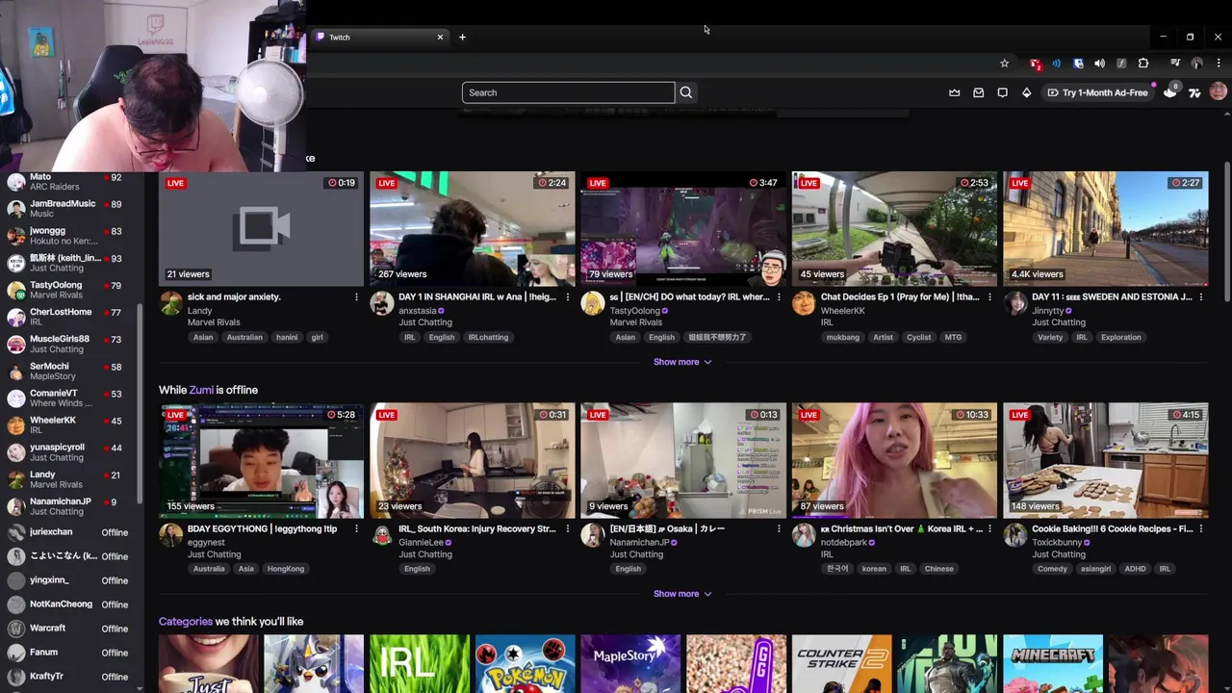Click Toxickbunny's channel avatar

click(x=1015, y=535)
